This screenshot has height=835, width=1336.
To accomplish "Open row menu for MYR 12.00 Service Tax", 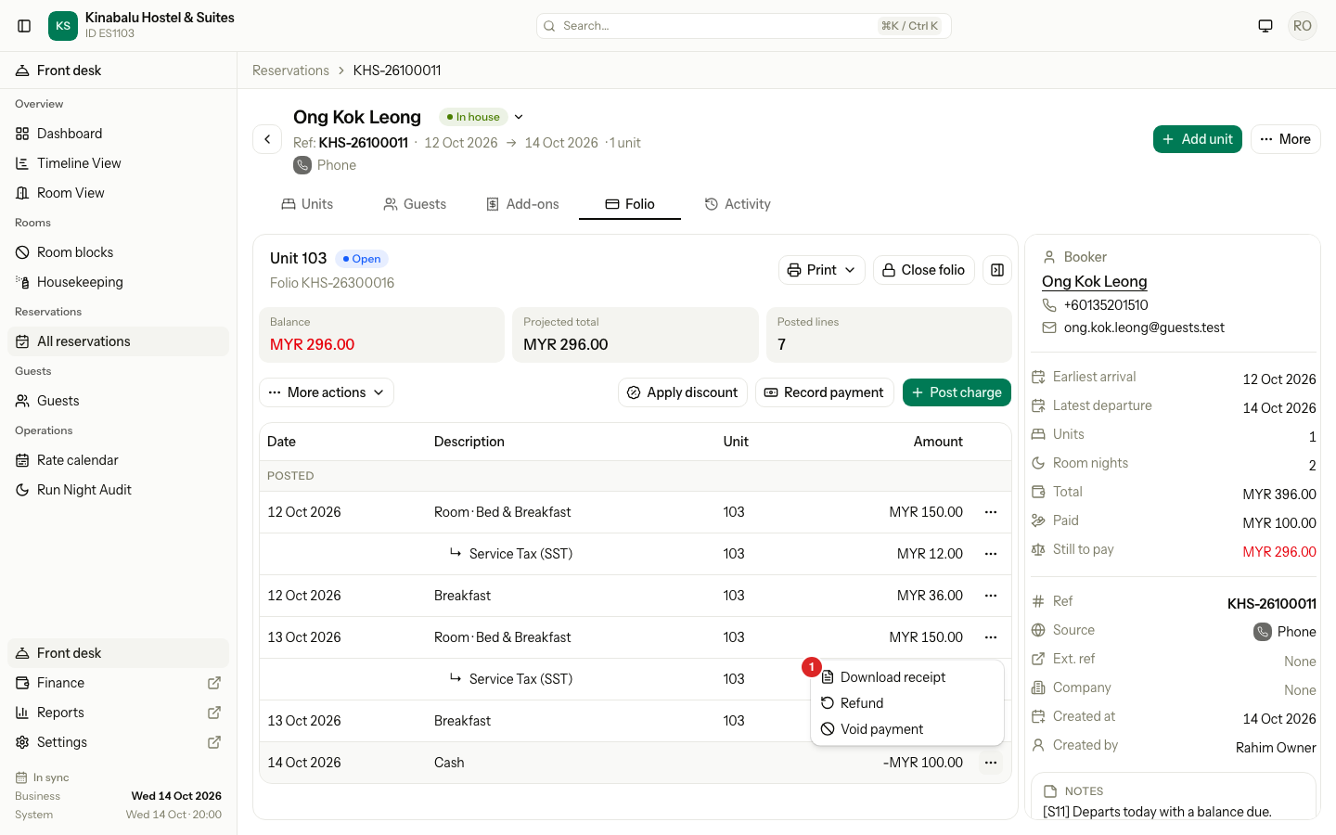I will (x=991, y=554).
